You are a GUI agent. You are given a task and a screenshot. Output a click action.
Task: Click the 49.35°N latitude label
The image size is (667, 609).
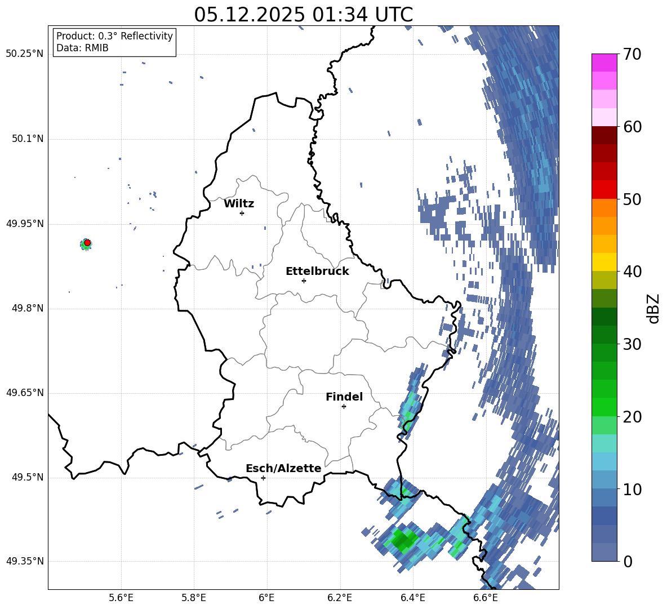pos(25,561)
